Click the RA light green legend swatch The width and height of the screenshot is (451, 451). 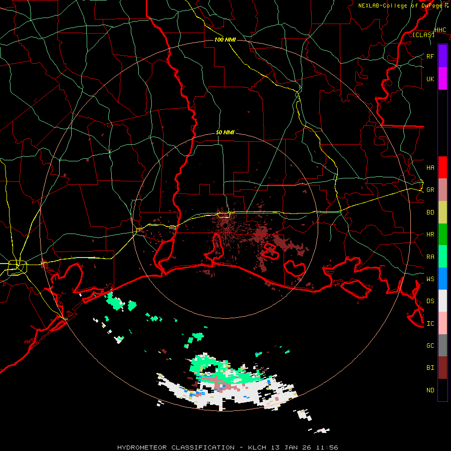(x=442, y=257)
